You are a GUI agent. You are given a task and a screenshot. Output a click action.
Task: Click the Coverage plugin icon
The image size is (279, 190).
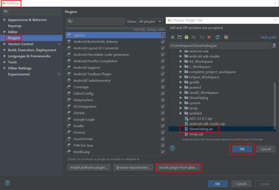click(x=69, y=87)
